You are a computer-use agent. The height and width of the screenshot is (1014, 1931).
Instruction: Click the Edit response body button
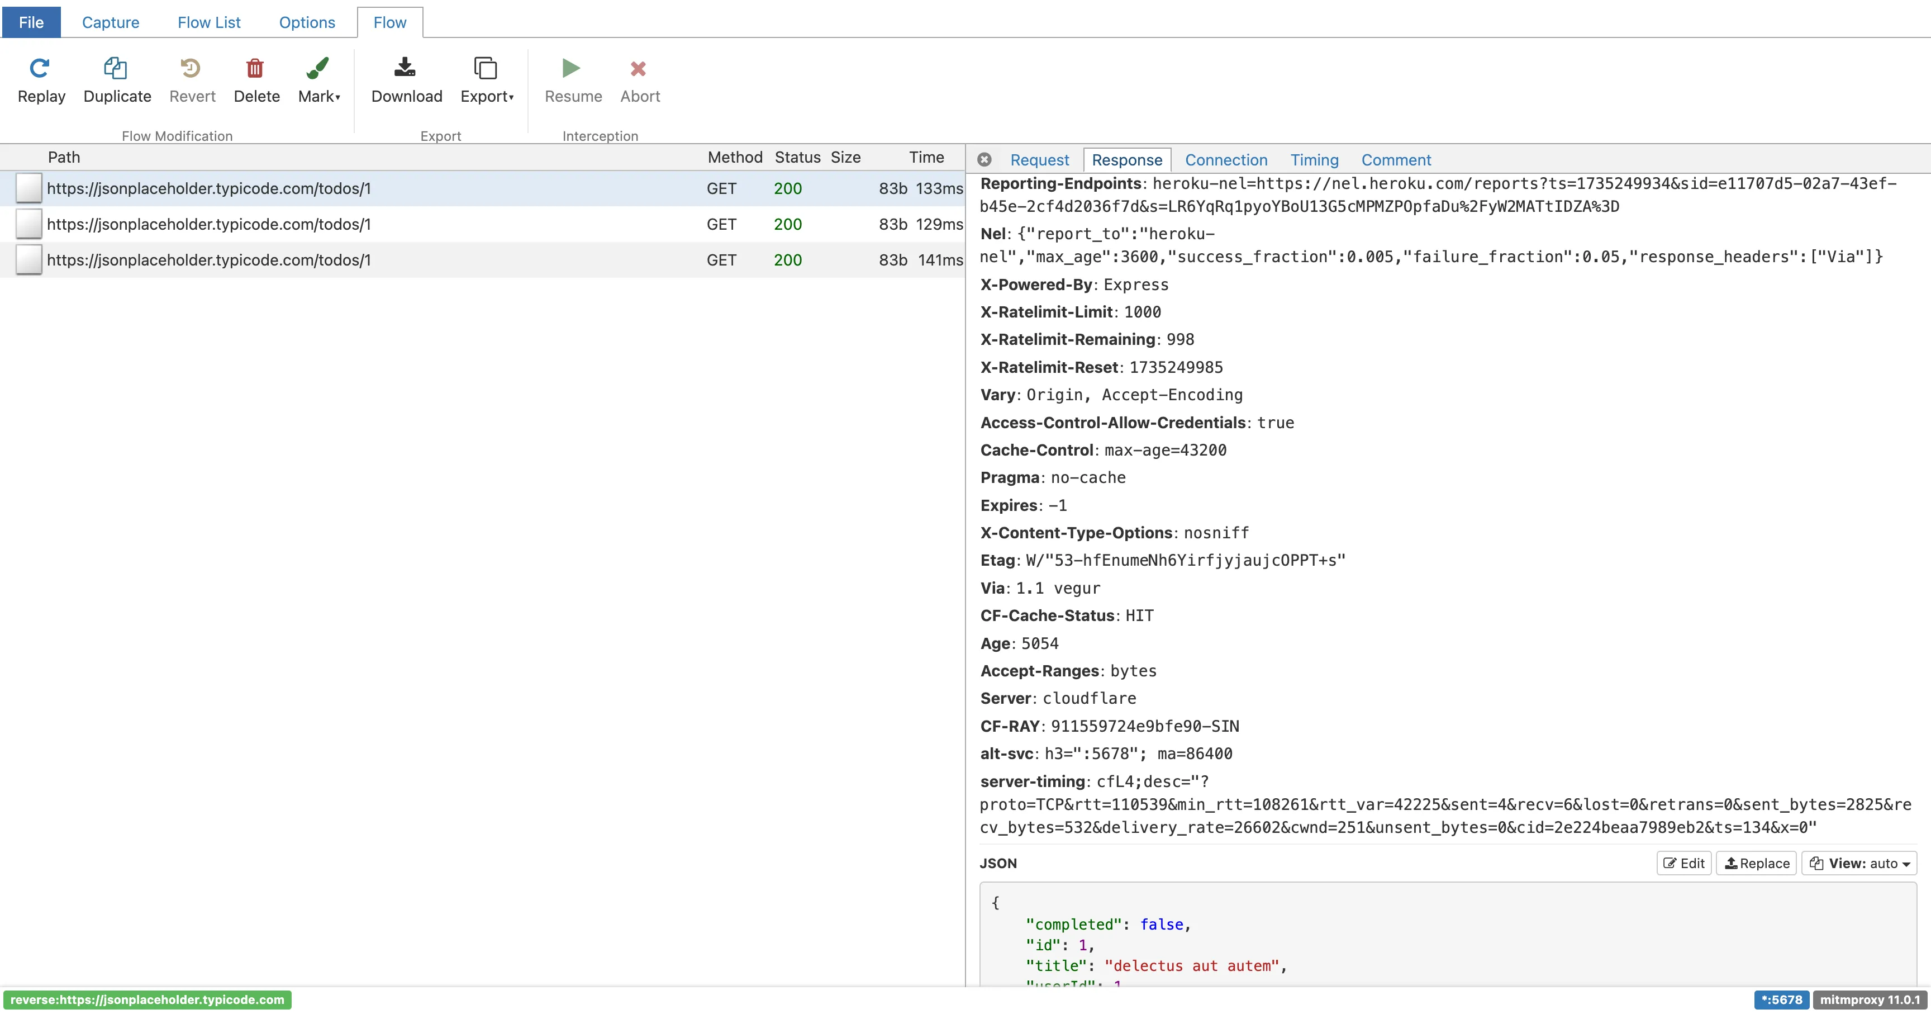coord(1683,863)
